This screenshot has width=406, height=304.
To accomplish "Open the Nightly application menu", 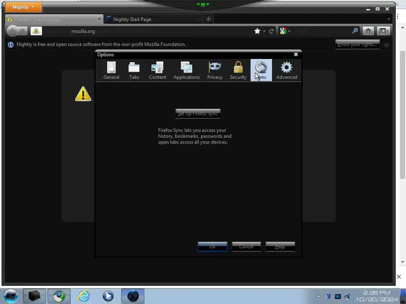I will [23, 7].
